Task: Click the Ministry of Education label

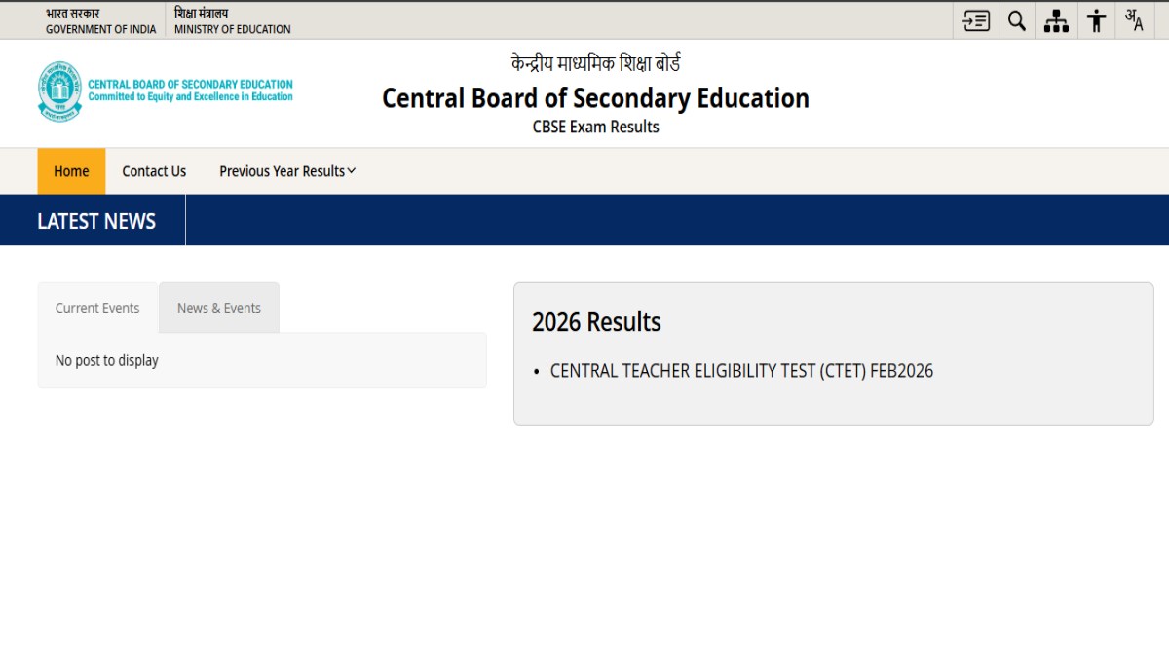Action: point(232,30)
